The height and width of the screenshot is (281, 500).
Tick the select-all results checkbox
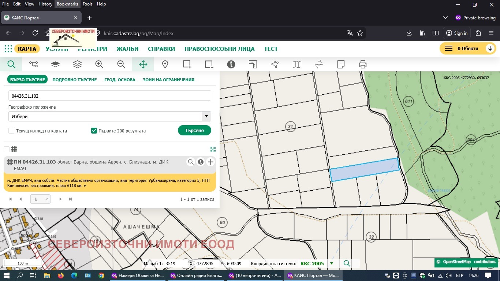[x=7, y=149]
